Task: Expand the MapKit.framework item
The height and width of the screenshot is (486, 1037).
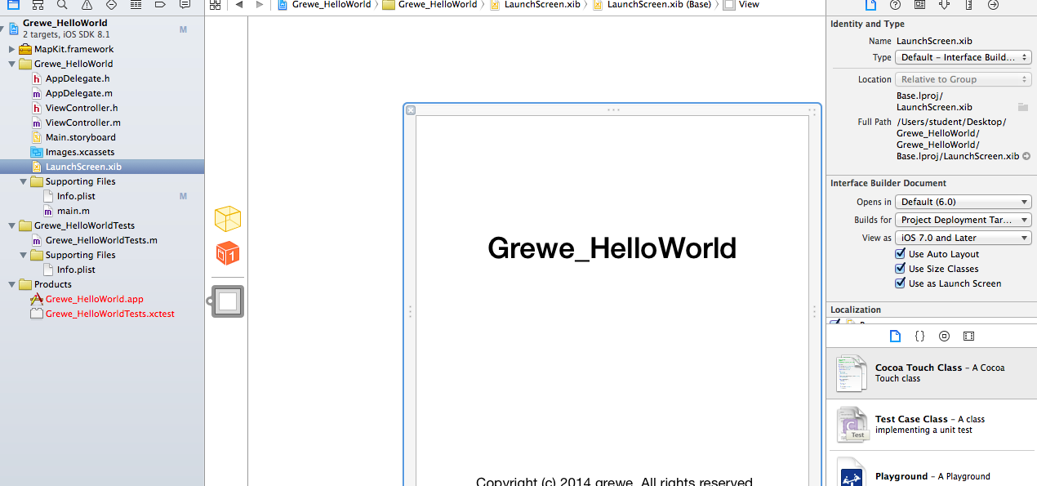Action: click(x=12, y=49)
